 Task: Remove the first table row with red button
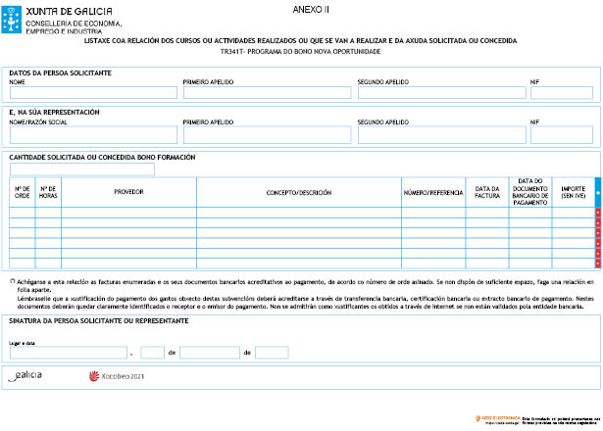[x=598, y=213]
